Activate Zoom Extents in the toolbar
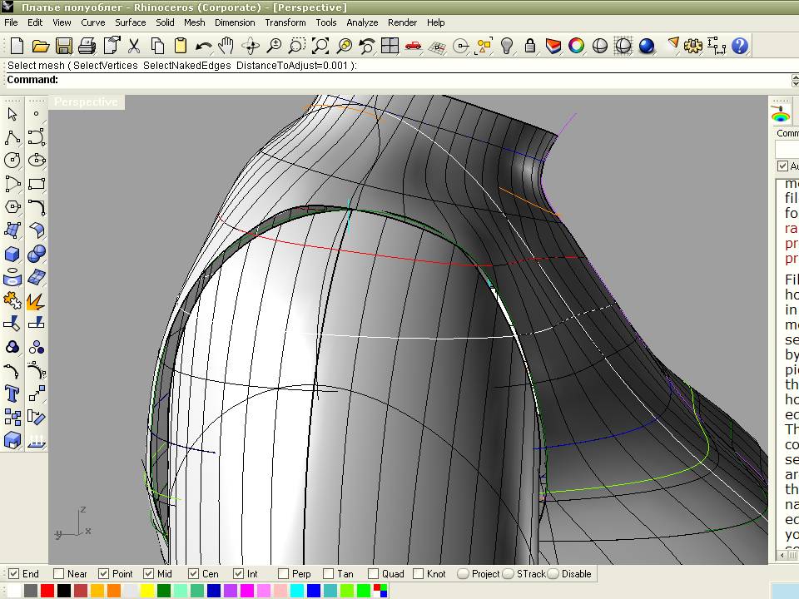Image resolution: width=799 pixels, height=599 pixels. [x=320, y=47]
